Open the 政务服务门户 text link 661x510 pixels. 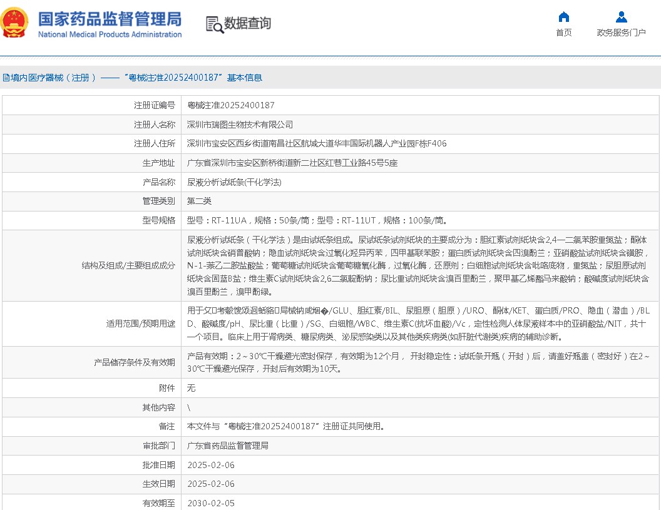(621, 33)
